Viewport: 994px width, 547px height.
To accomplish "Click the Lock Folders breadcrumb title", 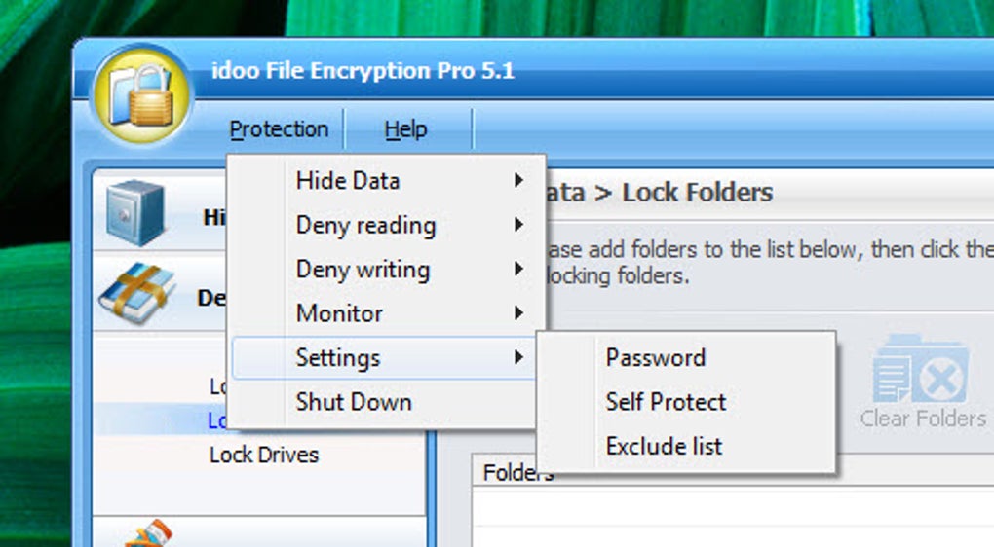I will (697, 192).
